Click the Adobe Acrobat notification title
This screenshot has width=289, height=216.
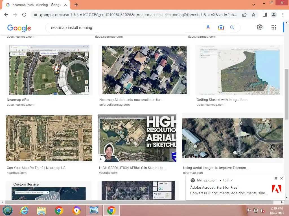214,188
